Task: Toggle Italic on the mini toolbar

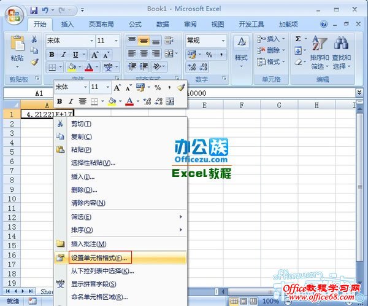Action: 71,101
